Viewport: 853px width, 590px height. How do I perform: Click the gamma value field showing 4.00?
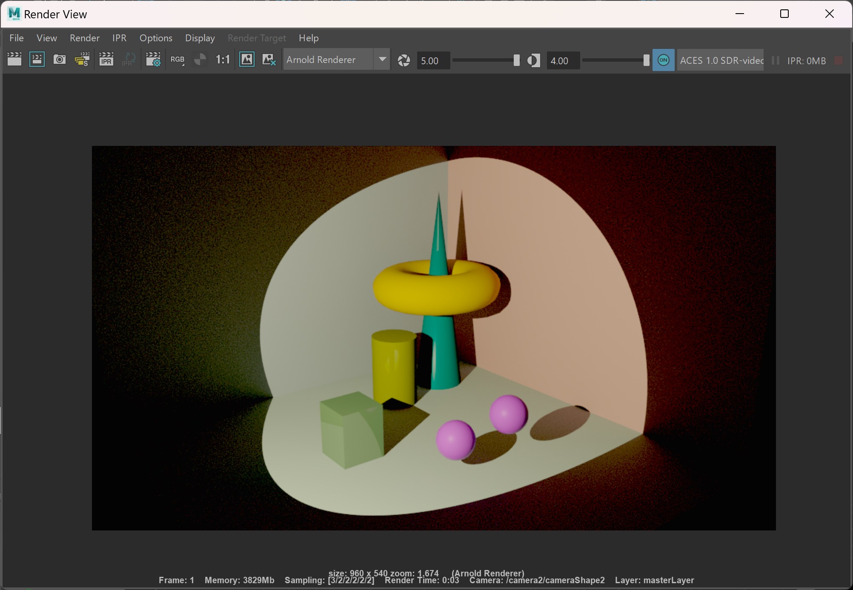pyautogui.click(x=562, y=61)
